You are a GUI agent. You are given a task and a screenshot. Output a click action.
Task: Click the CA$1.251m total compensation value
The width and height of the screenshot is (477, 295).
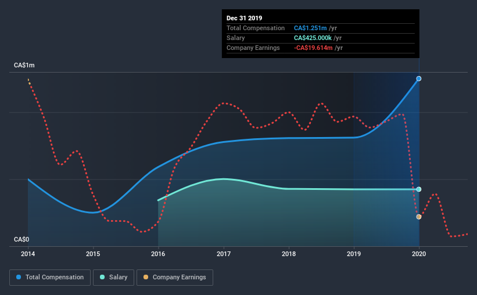(x=310, y=28)
